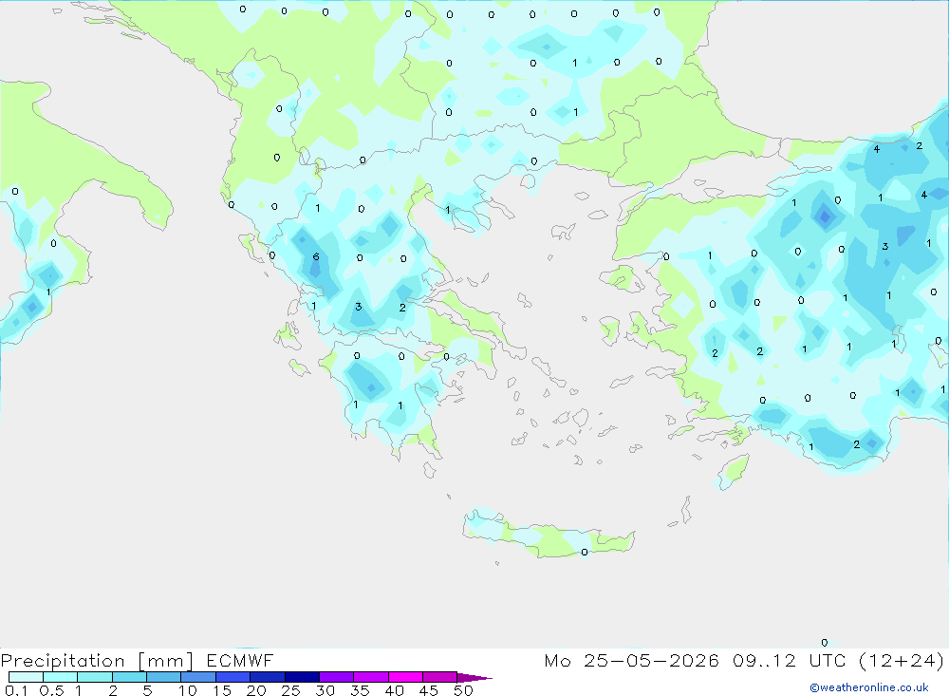Click the '30' legend scale label
949x696 pixels.
(x=326, y=690)
